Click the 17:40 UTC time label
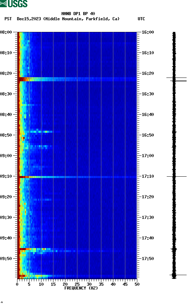This screenshot has height=306, width=189. [x=148, y=238]
